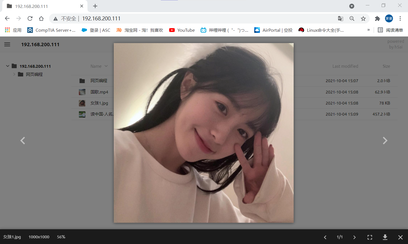The width and height of the screenshot is (408, 244).
Task: Open the hamburger sidebar menu
Action: click(7, 44)
